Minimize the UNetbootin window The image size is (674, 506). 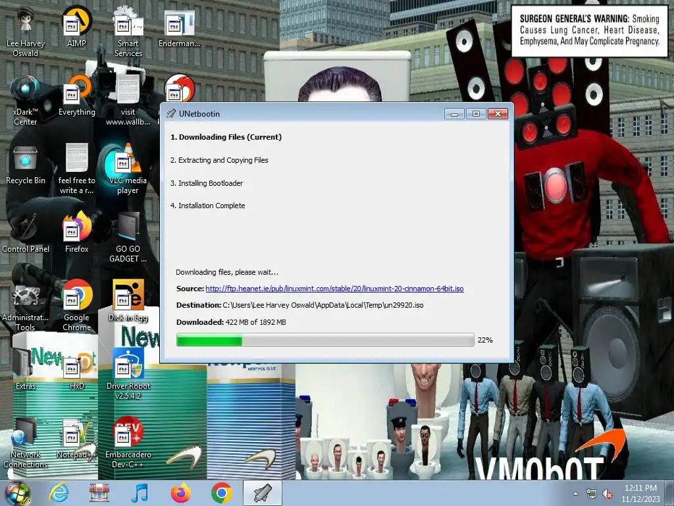454,113
